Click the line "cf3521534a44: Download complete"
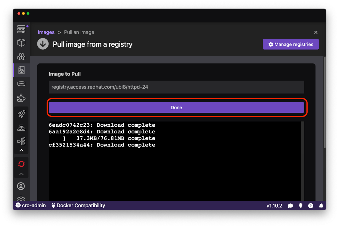This screenshot has width=339, height=227. point(102,145)
